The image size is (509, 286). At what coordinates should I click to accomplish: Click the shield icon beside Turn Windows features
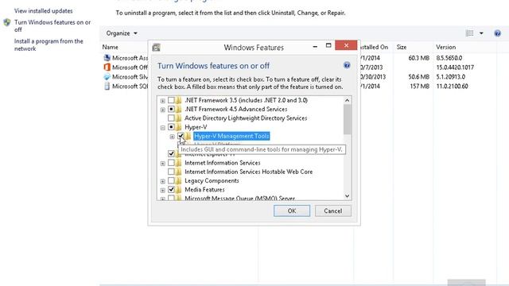[x=7, y=22]
